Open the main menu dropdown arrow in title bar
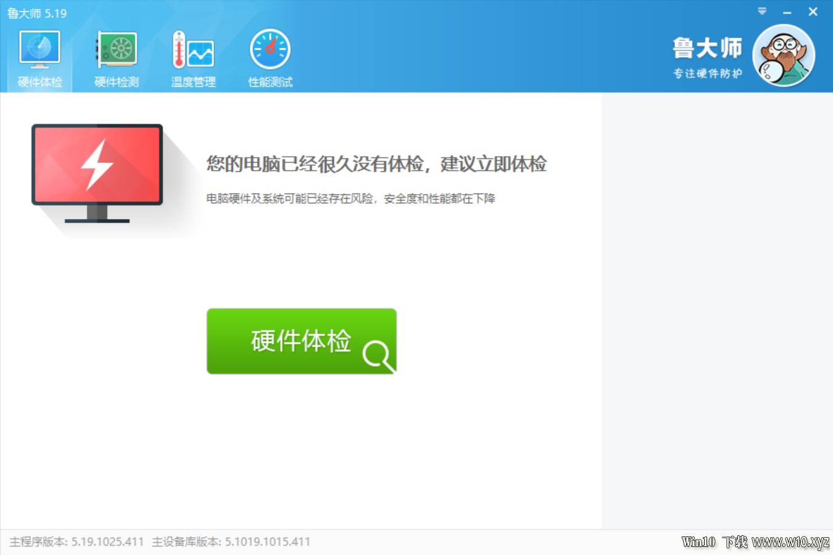The image size is (833, 555). pos(762,12)
